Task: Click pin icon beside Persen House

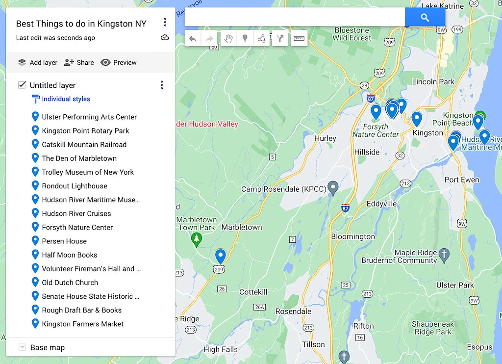Action: pos(35,241)
